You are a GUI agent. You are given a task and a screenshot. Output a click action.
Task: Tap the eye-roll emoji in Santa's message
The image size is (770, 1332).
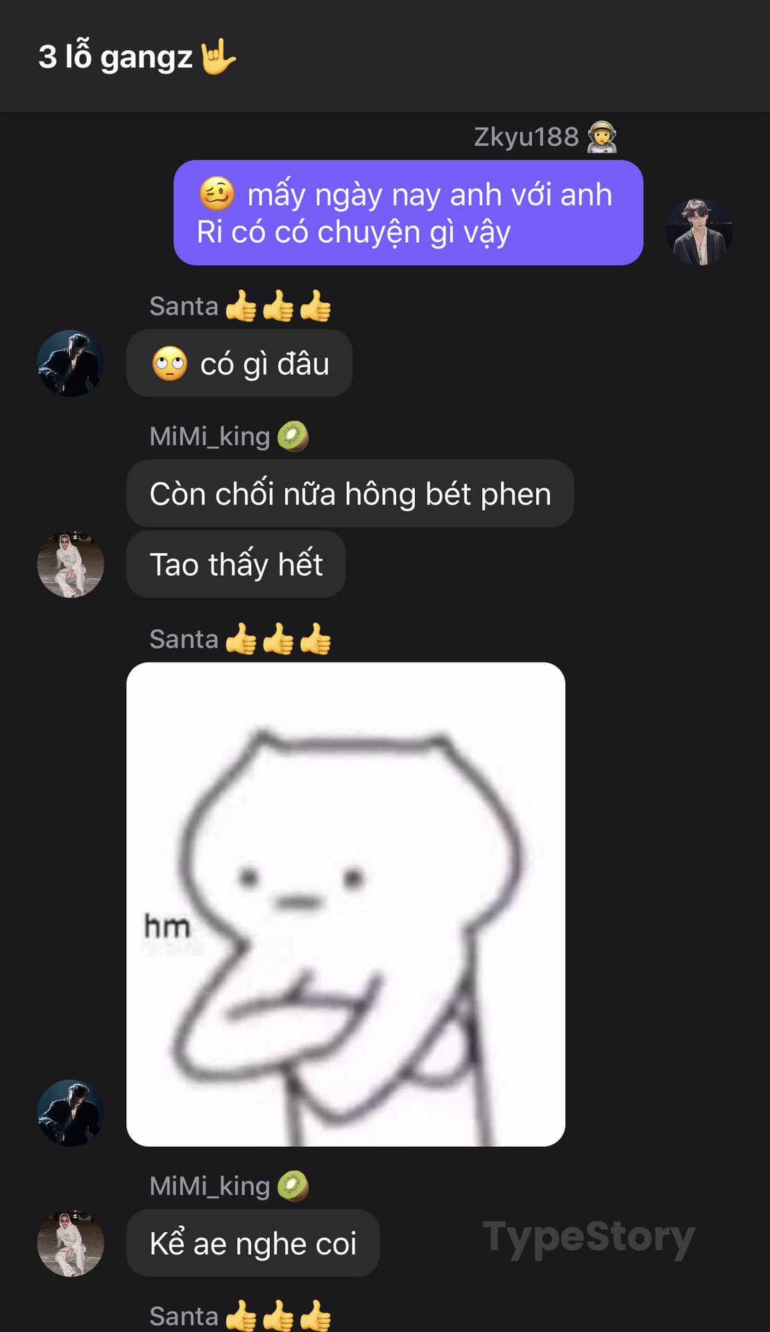169,364
